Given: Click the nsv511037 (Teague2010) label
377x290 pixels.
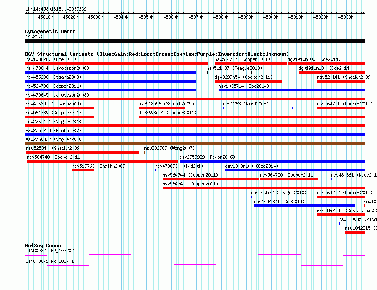Looking at the screenshot, I should click(234, 68).
